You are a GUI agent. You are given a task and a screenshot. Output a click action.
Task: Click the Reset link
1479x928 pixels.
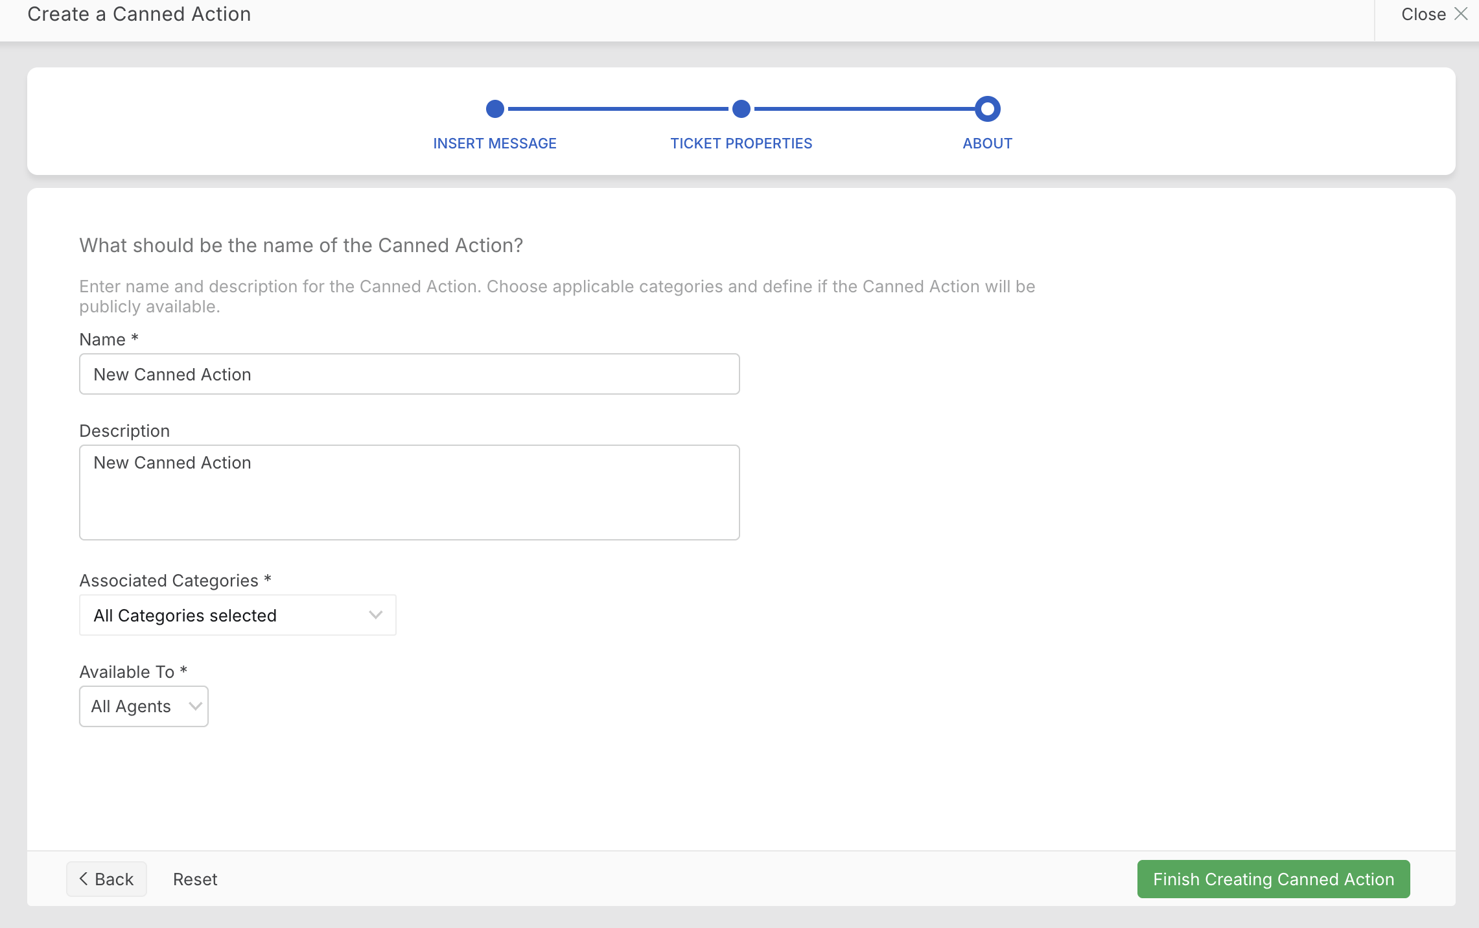point(195,879)
